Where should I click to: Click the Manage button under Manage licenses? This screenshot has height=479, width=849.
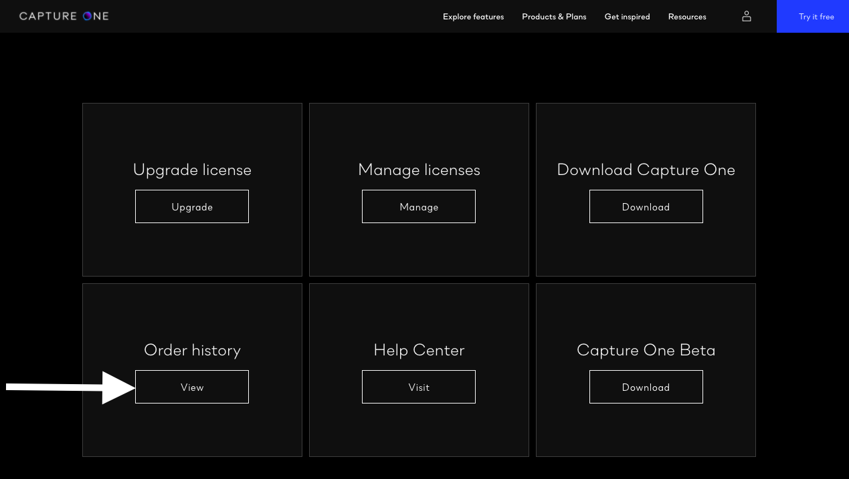419,206
